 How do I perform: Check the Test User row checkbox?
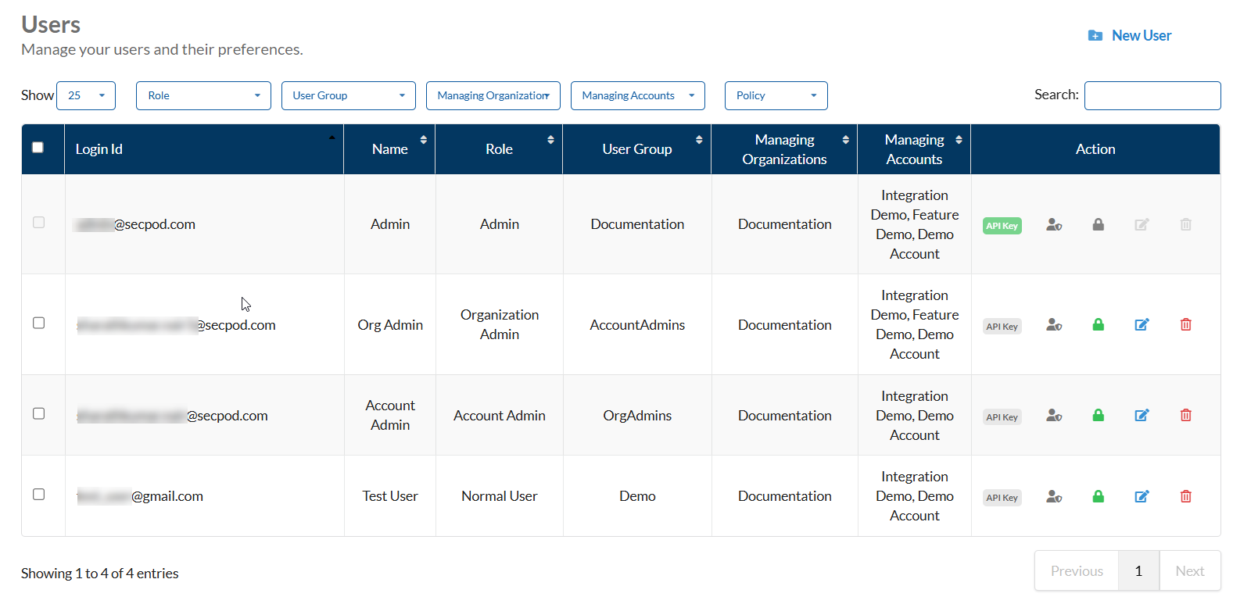38,495
